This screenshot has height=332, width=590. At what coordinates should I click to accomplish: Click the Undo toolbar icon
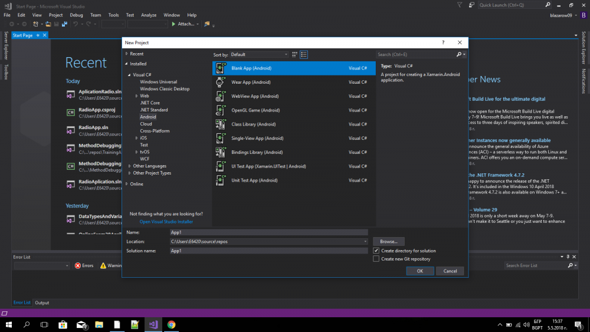point(76,24)
